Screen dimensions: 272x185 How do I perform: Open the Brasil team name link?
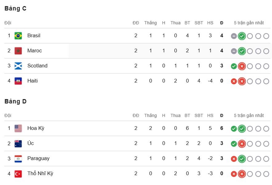[x=34, y=36]
